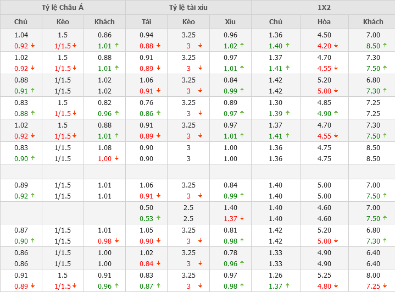
Task: Click the green up arrow beside 0.86
Action: point(159,113)
